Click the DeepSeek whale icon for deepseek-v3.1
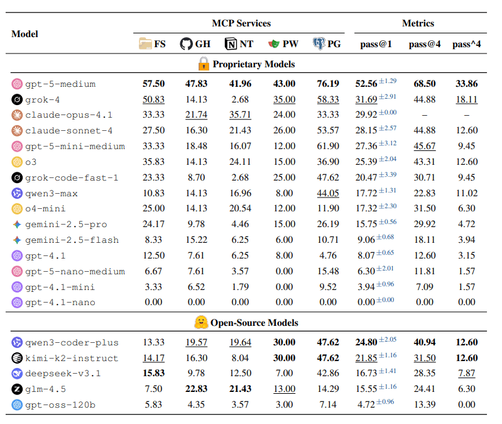Screen dimensions: 502x424 17,374
